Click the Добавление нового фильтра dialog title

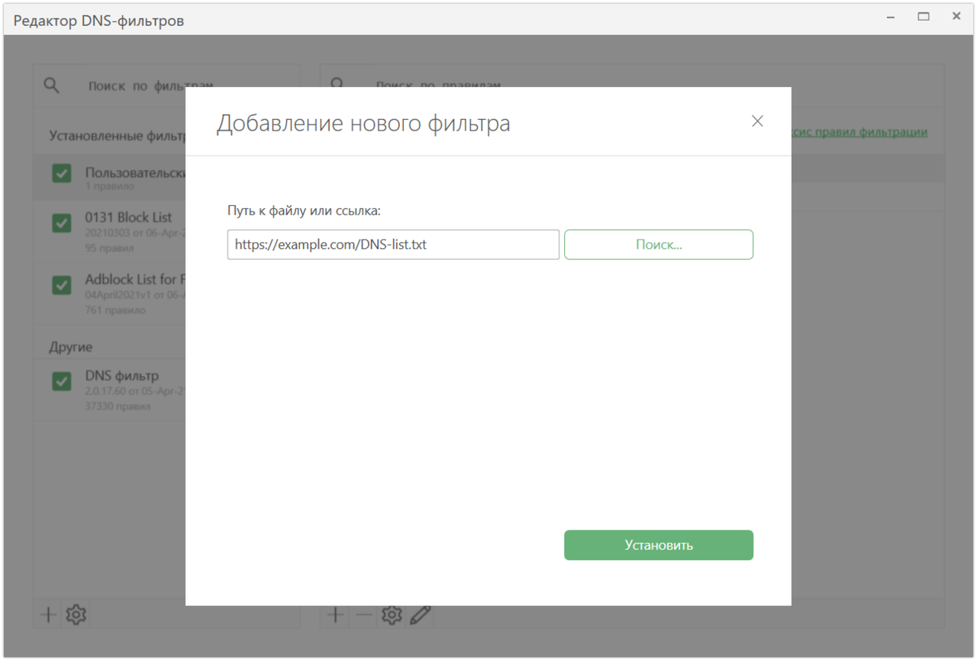tap(363, 123)
